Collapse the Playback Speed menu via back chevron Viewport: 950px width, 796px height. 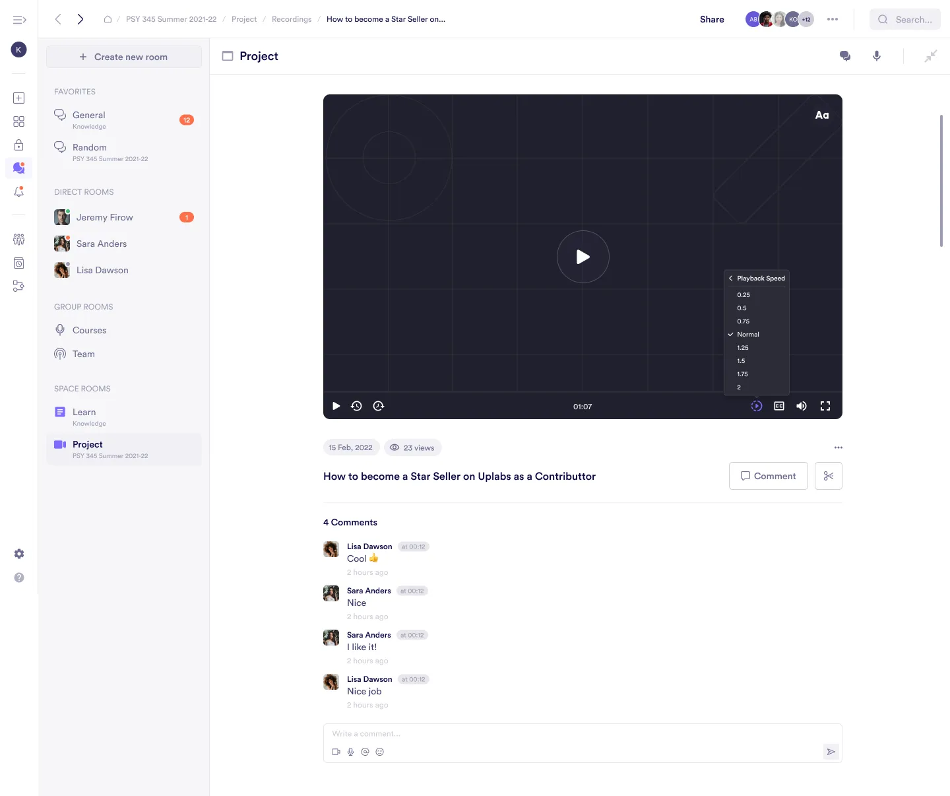point(730,278)
